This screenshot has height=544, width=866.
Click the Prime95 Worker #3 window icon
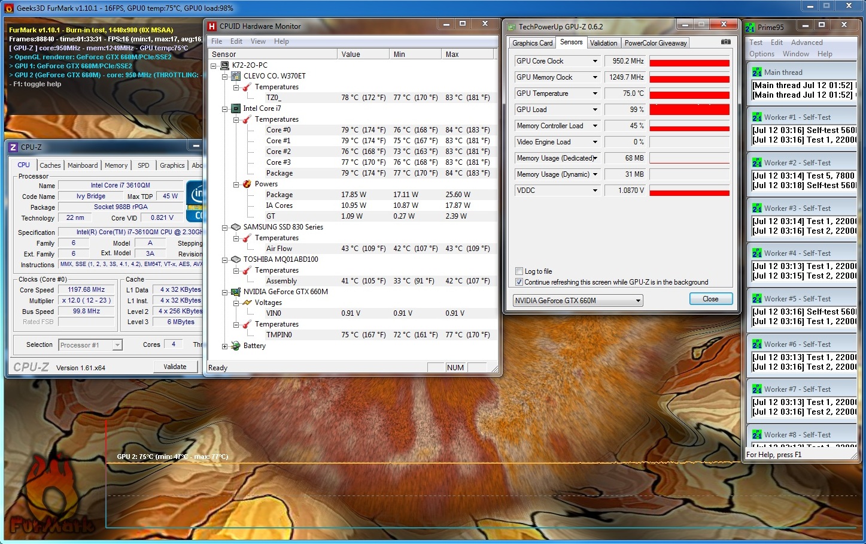(x=757, y=208)
